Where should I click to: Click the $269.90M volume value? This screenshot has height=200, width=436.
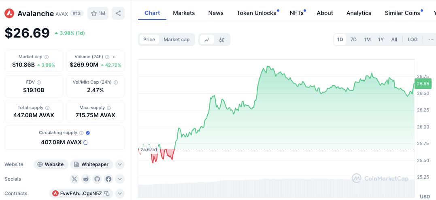pyautogui.click(x=84, y=65)
